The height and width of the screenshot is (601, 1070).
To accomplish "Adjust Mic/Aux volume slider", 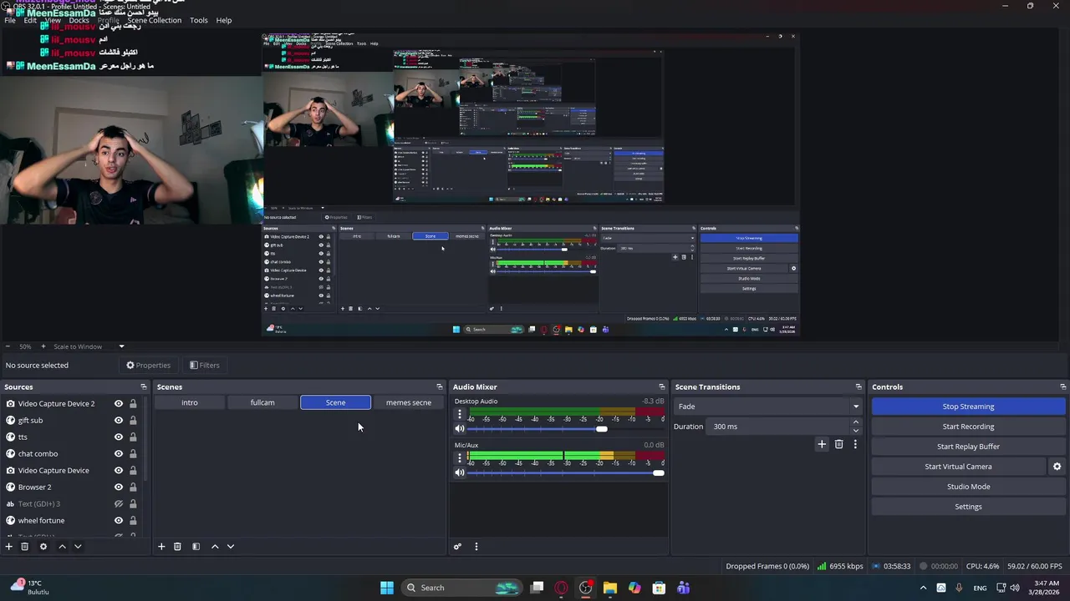I will [659, 472].
